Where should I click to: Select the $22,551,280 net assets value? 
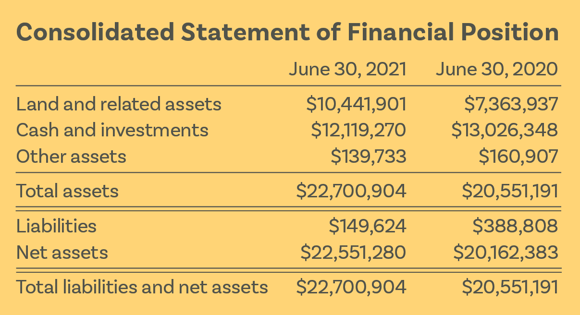tap(353, 252)
